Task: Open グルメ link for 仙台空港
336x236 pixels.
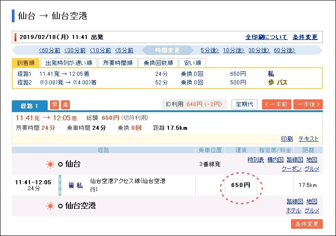Action: [312, 211]
